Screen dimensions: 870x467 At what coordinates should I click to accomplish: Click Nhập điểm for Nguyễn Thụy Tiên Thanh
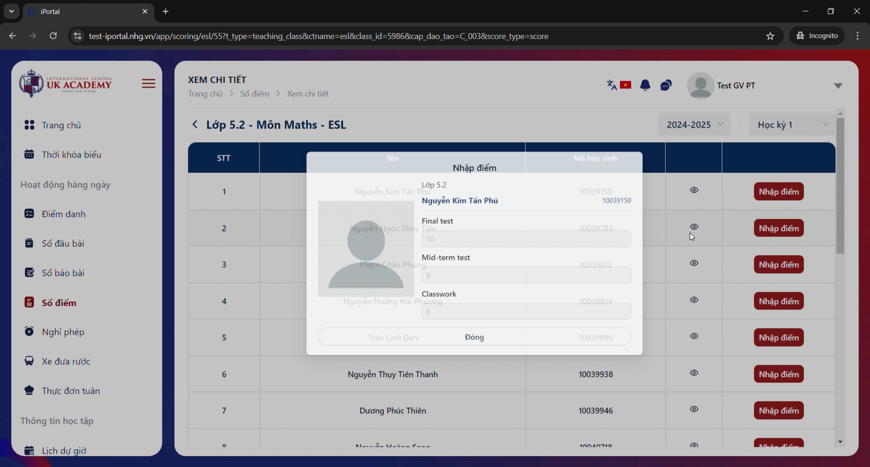[x=778, y=374]
